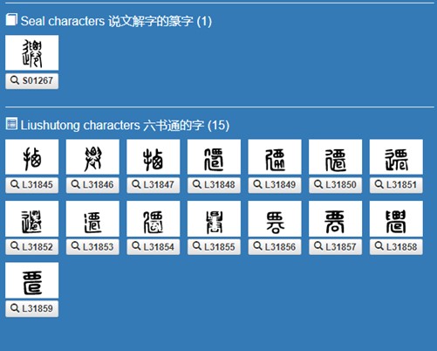Select the character image above L31853

(x=92, y=218)
